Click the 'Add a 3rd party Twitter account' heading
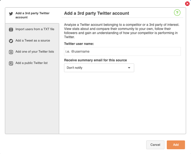Image resolution: width=191 pixels, height=154 pixels. tap(97, 13)
